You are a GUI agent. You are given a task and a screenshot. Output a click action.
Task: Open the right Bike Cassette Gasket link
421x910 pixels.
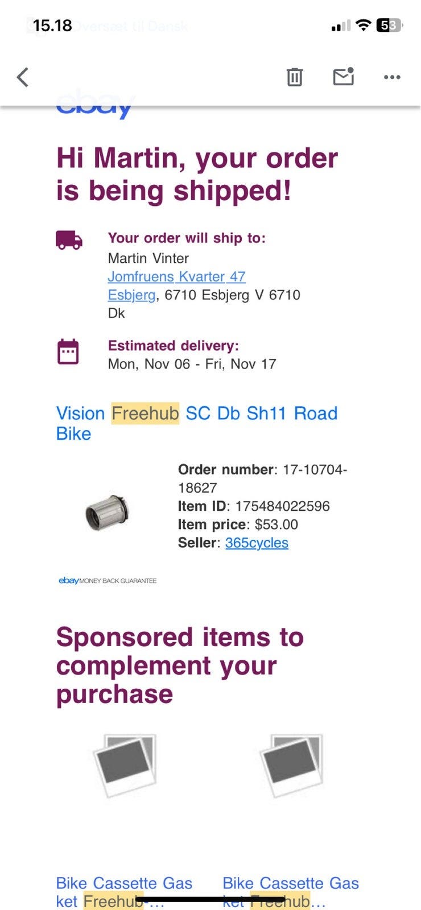290,891
